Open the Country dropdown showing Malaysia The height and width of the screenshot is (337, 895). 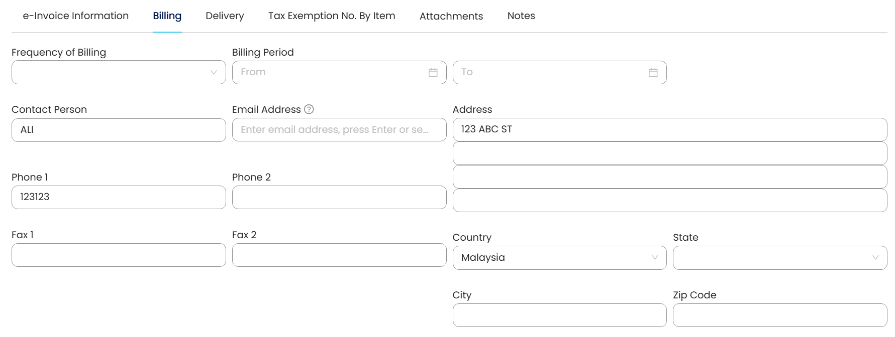(x=559, y=258)
